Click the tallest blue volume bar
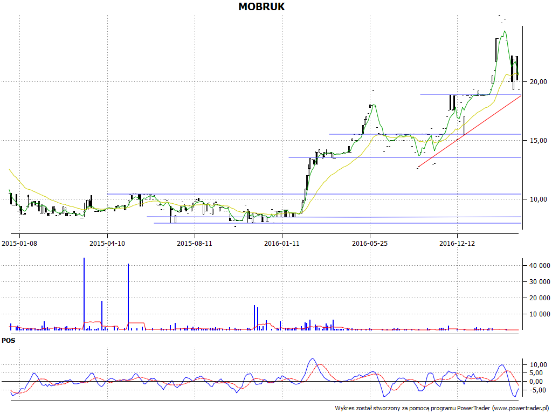552x414 pixels. point(84,294)
